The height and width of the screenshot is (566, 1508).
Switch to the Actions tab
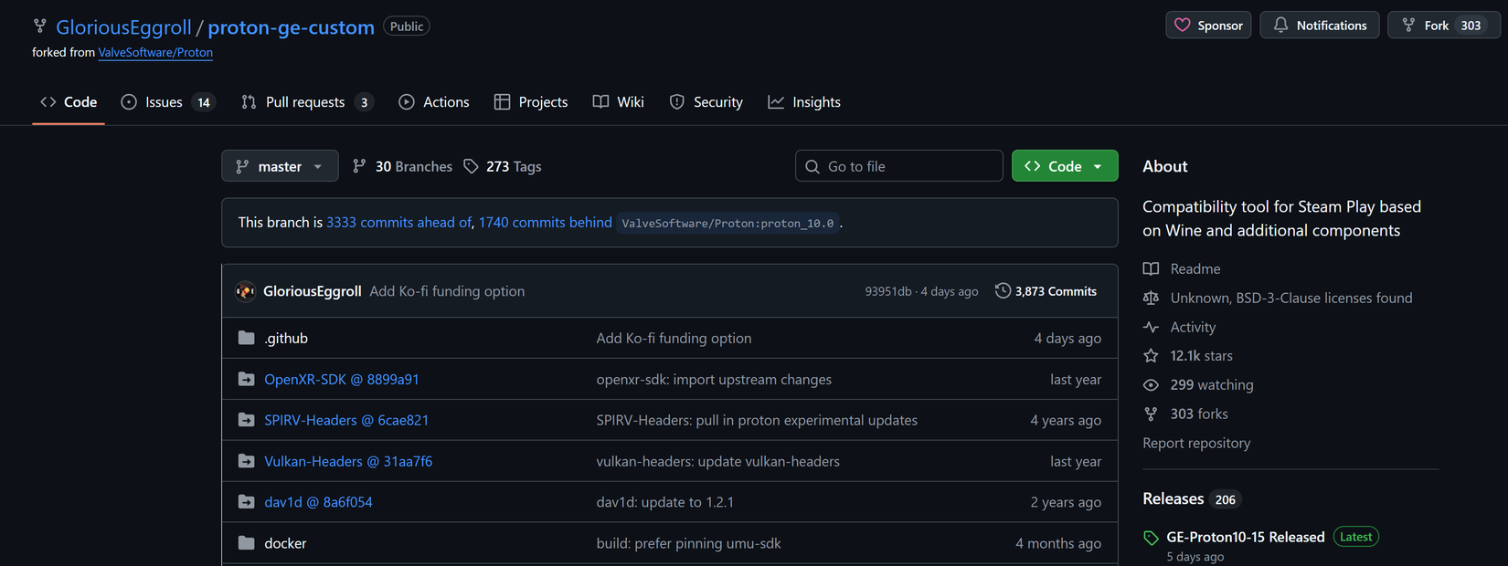point(434,102)
